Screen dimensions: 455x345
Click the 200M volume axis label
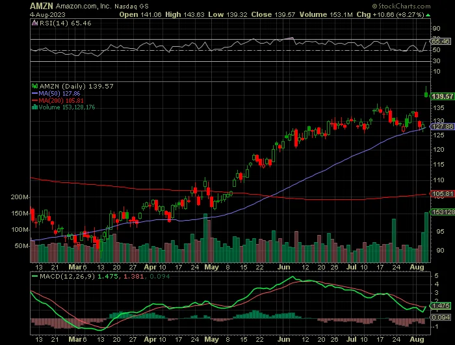(x=19, y=197)
